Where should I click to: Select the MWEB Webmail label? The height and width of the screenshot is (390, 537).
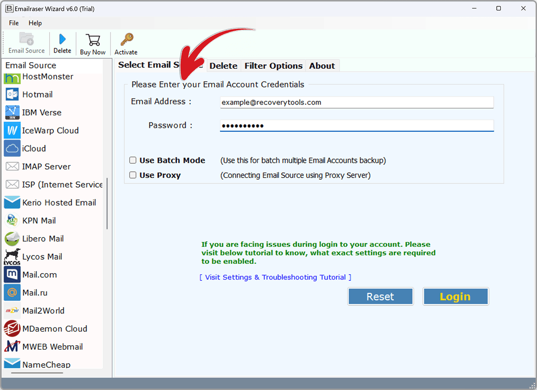tap(52, 347)
